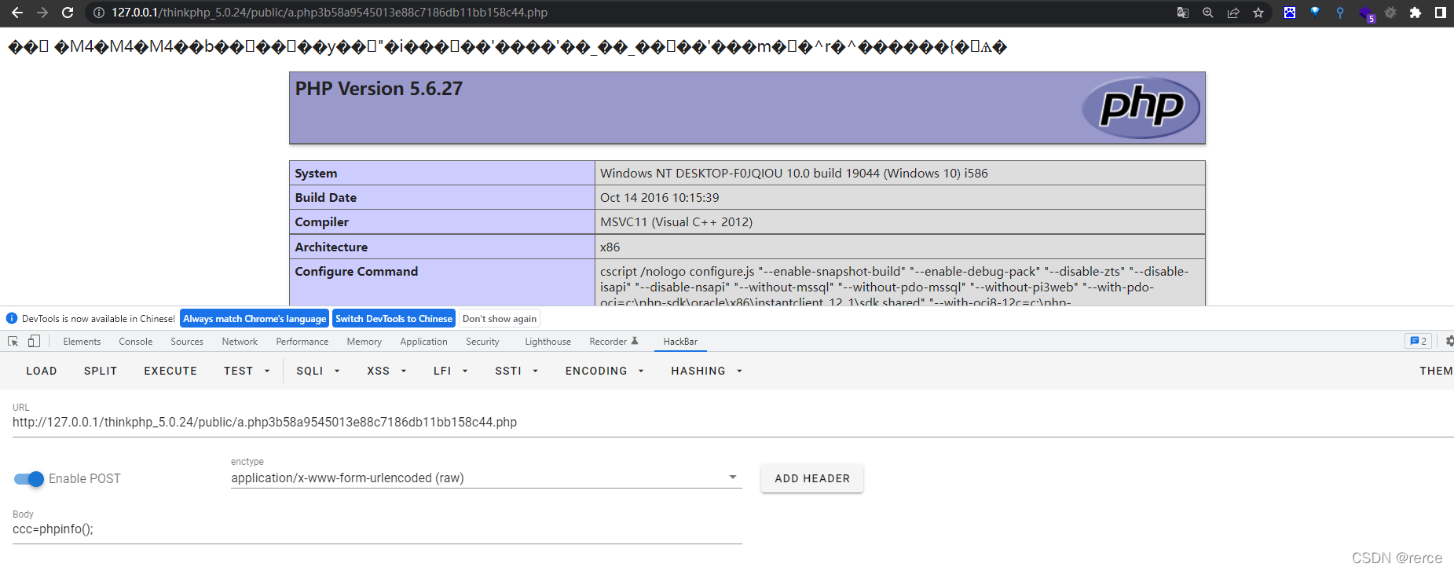This screenshot has height=571, width=1454.
Task: Click the LOAD button in HackBar
Action: 42,371
